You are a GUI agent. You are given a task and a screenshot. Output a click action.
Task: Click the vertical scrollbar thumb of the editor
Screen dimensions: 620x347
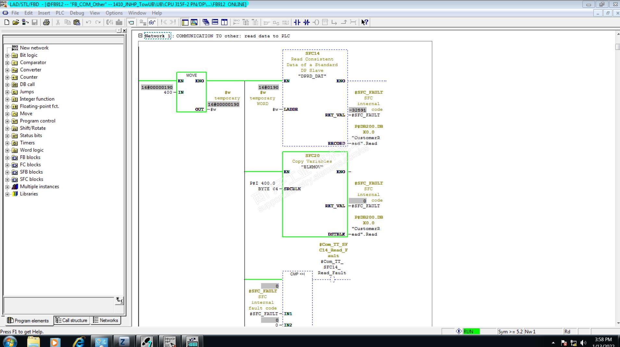click(x=617, y=47)
